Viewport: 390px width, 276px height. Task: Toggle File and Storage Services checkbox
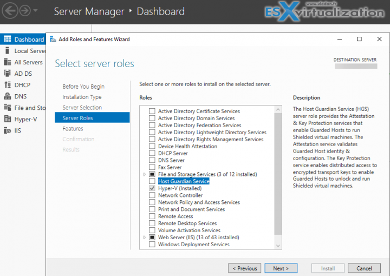coord(152,174)
